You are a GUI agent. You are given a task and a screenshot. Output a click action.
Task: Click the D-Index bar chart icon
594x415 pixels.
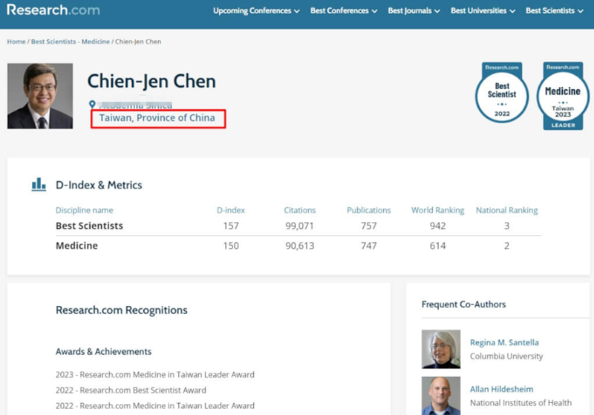click(x=39, y=185)
